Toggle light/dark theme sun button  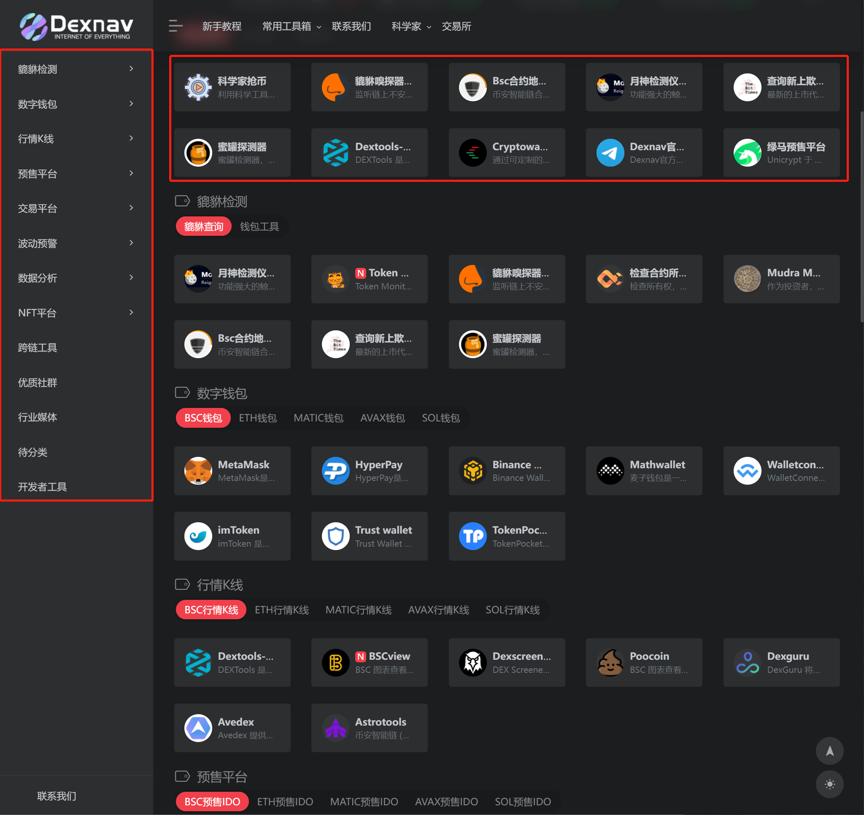click(830, 784)
